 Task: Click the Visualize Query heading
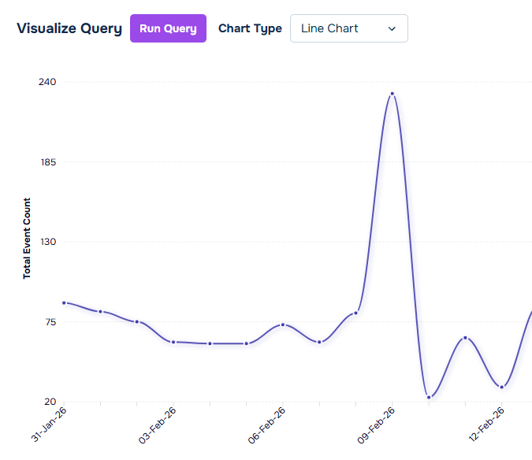point(69,28)
